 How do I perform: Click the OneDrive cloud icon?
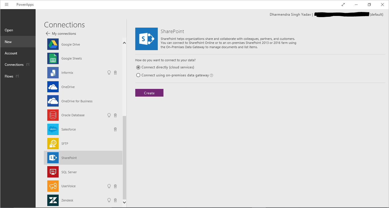pos(53,87)
